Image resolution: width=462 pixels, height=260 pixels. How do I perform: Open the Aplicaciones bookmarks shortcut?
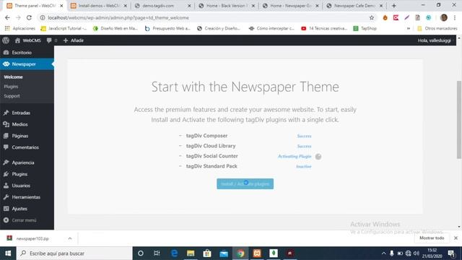[20, 28]
